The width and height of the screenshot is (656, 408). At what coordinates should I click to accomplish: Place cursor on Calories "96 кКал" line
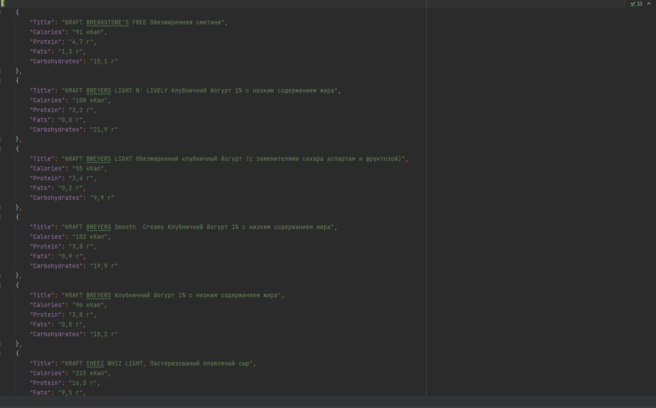click(69, 305)
